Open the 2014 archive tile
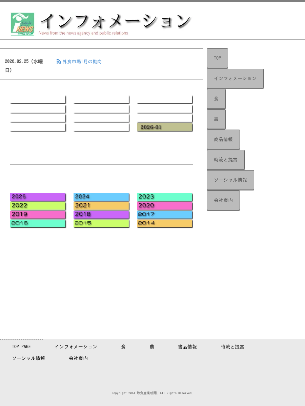Viewport: 305px width, 406px height. [164, 223]
